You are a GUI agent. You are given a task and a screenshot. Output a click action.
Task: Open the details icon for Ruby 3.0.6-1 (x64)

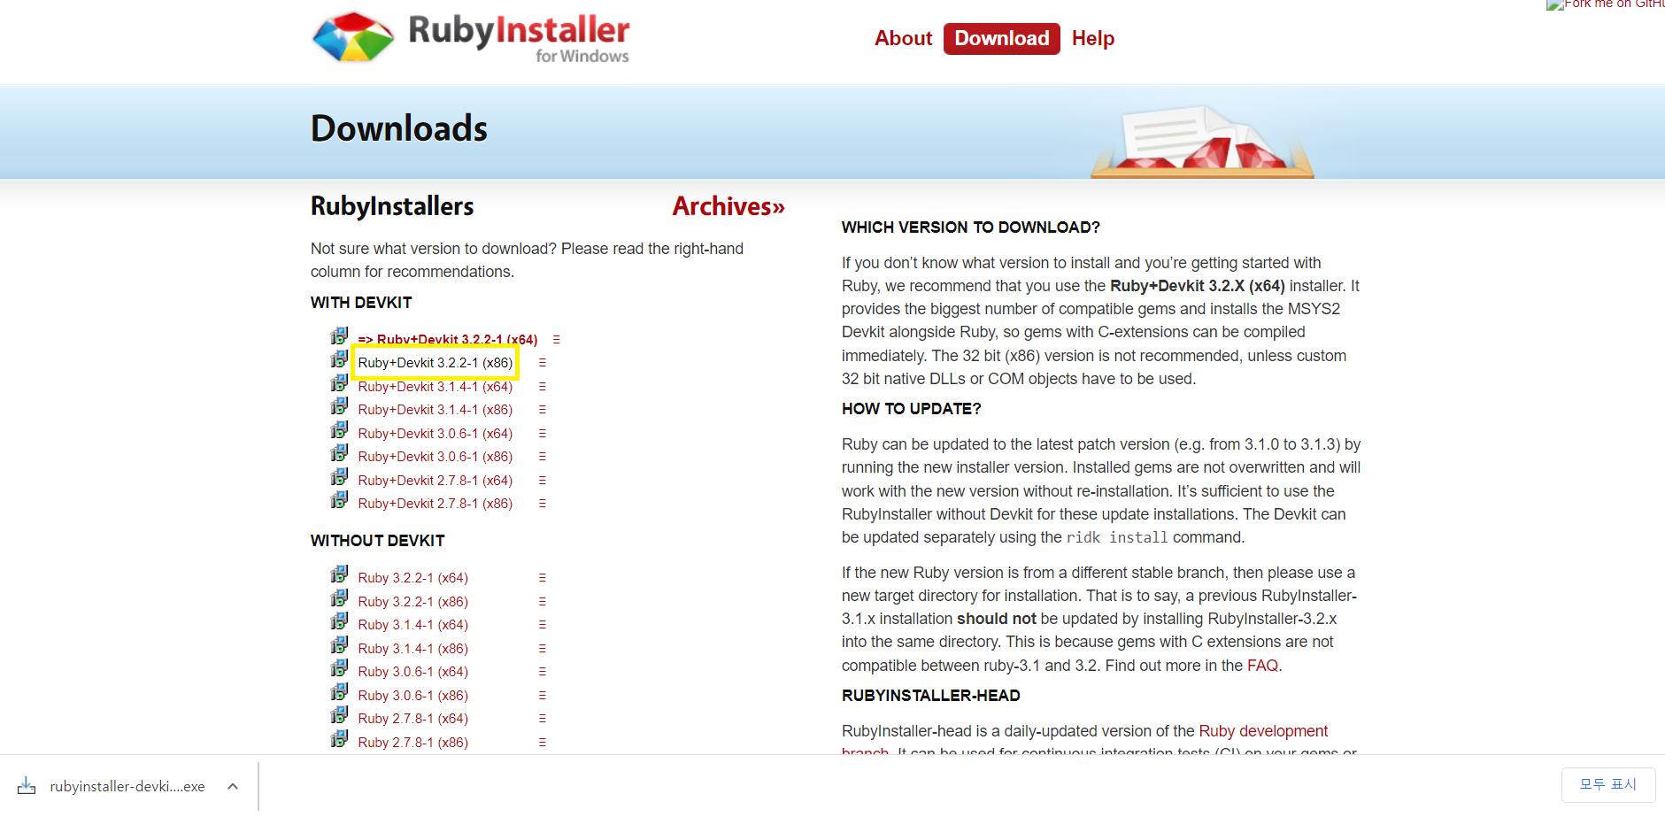pos(543,672)
